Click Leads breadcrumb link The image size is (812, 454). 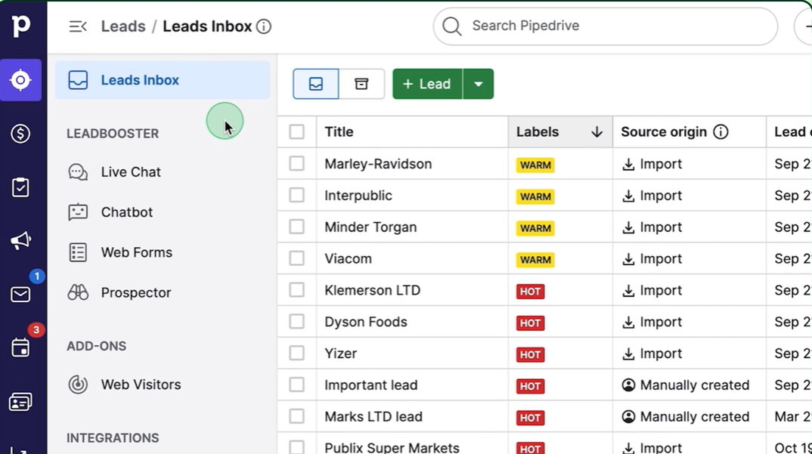point(123,26)
